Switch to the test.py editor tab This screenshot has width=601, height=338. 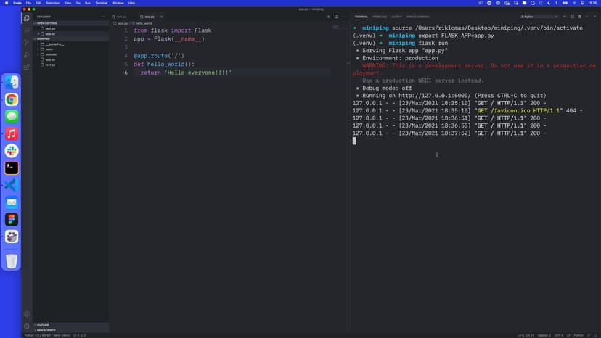click(x=121, y=16)
